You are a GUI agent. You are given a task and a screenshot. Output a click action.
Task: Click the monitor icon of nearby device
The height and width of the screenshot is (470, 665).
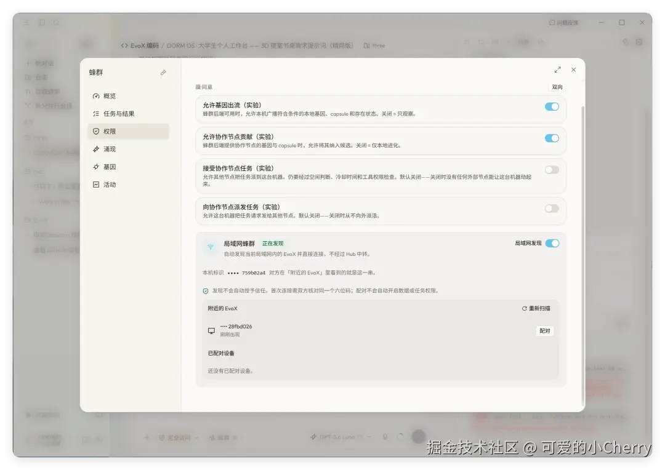tap(211, 330)
